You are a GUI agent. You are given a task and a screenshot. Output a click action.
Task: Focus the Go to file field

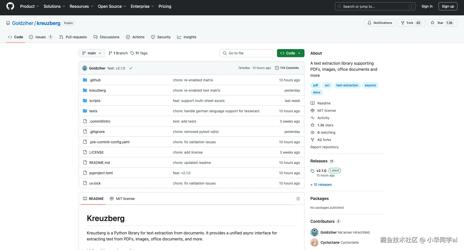click(246, 53)
